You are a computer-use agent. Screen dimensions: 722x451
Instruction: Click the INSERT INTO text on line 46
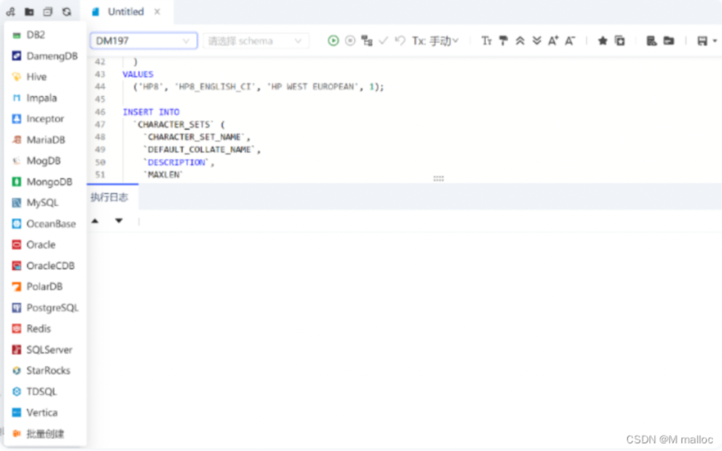[x=151, y=112]
